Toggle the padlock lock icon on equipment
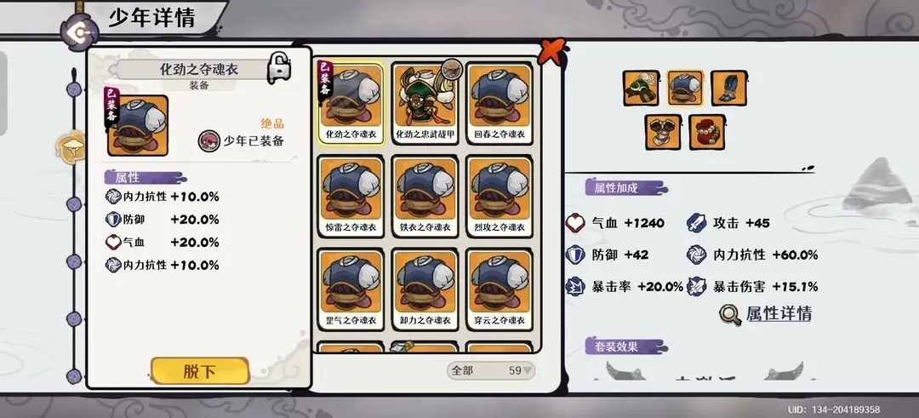 pyautogui.click(x=280, y=68)
